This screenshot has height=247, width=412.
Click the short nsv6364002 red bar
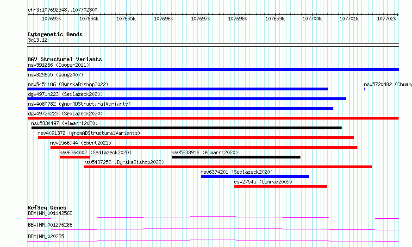pos(75,157)
